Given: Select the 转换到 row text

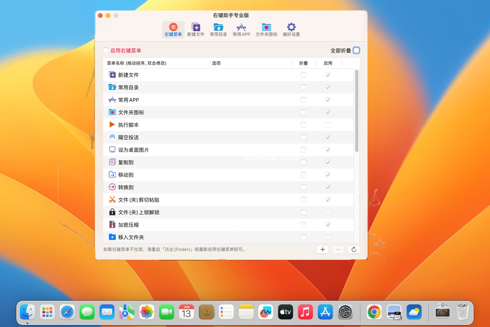Looking at the screenshot, I should coord(126,187).
